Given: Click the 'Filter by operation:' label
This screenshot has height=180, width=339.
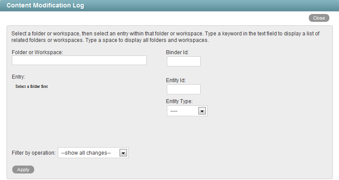Looking at the screenshot, I should pos(34,153).
